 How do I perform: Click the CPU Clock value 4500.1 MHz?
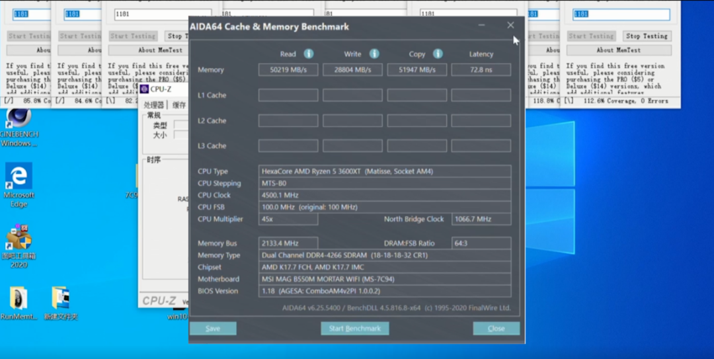pyautogui.click(x=385, y=195)
